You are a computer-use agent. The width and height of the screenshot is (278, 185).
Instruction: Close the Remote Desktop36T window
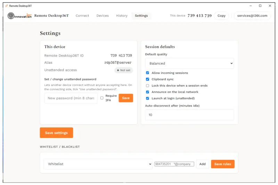[x=270, y=6]
